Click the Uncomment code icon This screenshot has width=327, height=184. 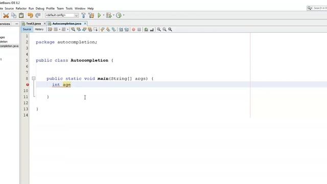click(152, 30)
